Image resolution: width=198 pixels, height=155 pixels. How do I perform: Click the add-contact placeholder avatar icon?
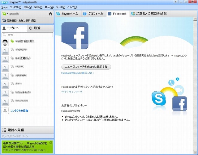point(5,111)
